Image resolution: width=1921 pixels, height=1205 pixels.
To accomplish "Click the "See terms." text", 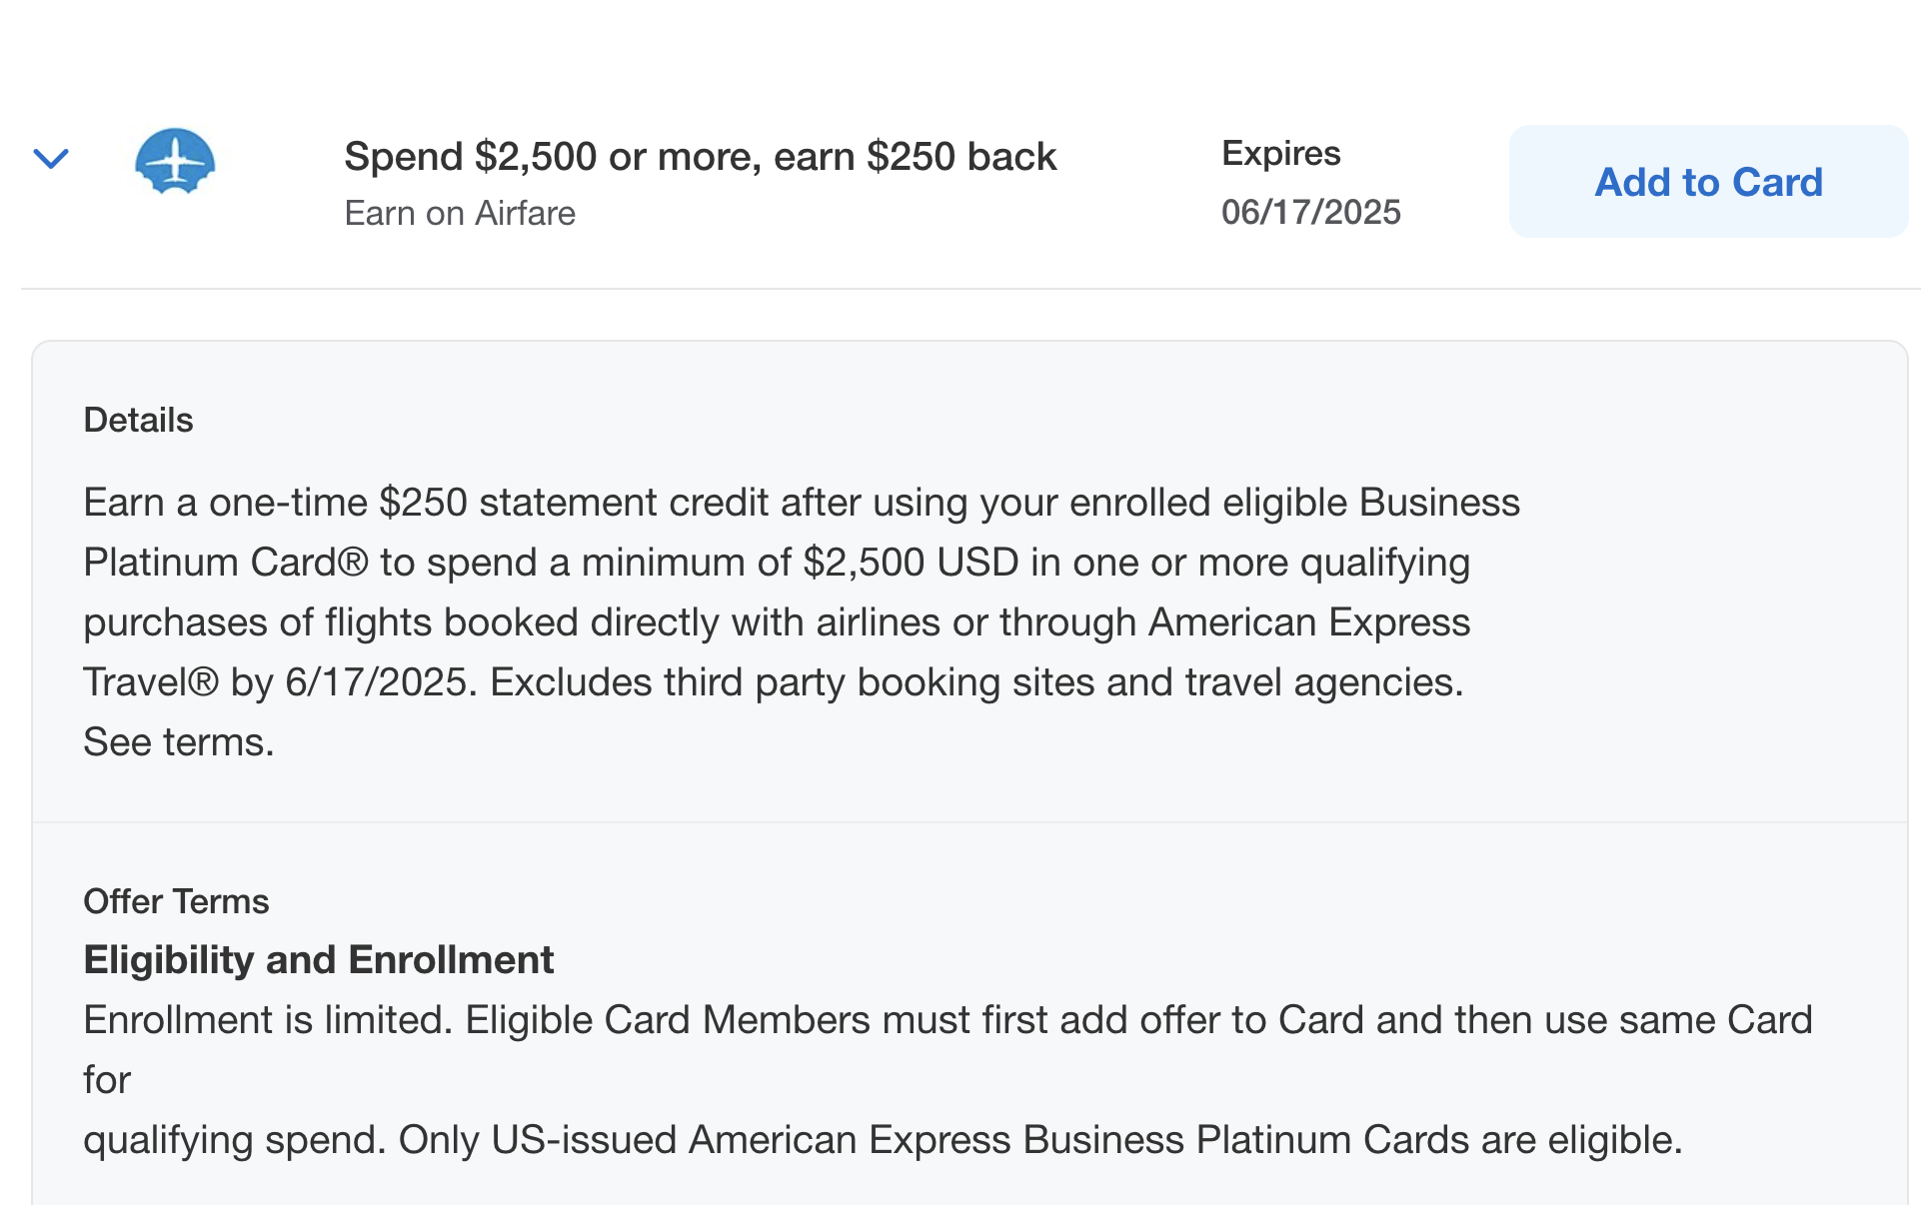I will click(x=179, y=742).
